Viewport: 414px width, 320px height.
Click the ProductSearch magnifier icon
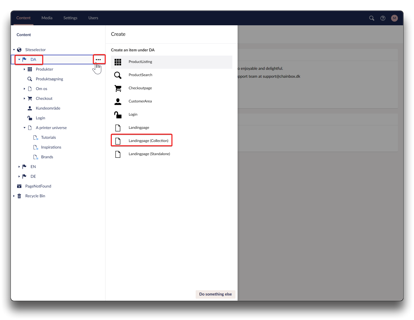coord(118,75)
